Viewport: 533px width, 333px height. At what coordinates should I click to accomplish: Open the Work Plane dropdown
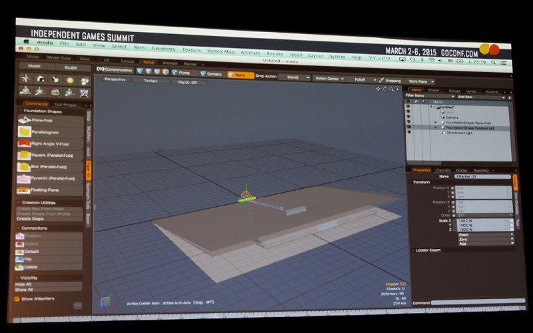[x=420, y=81]
